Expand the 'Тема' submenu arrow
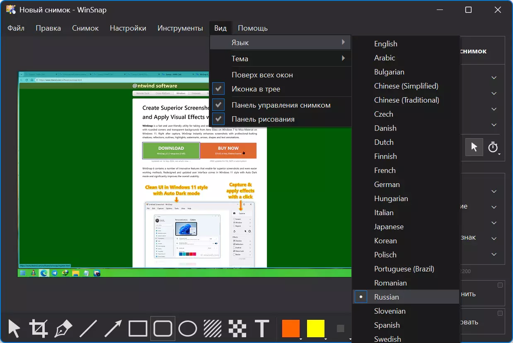Viewport: 513px width, 343px height. tap(344, 58)
